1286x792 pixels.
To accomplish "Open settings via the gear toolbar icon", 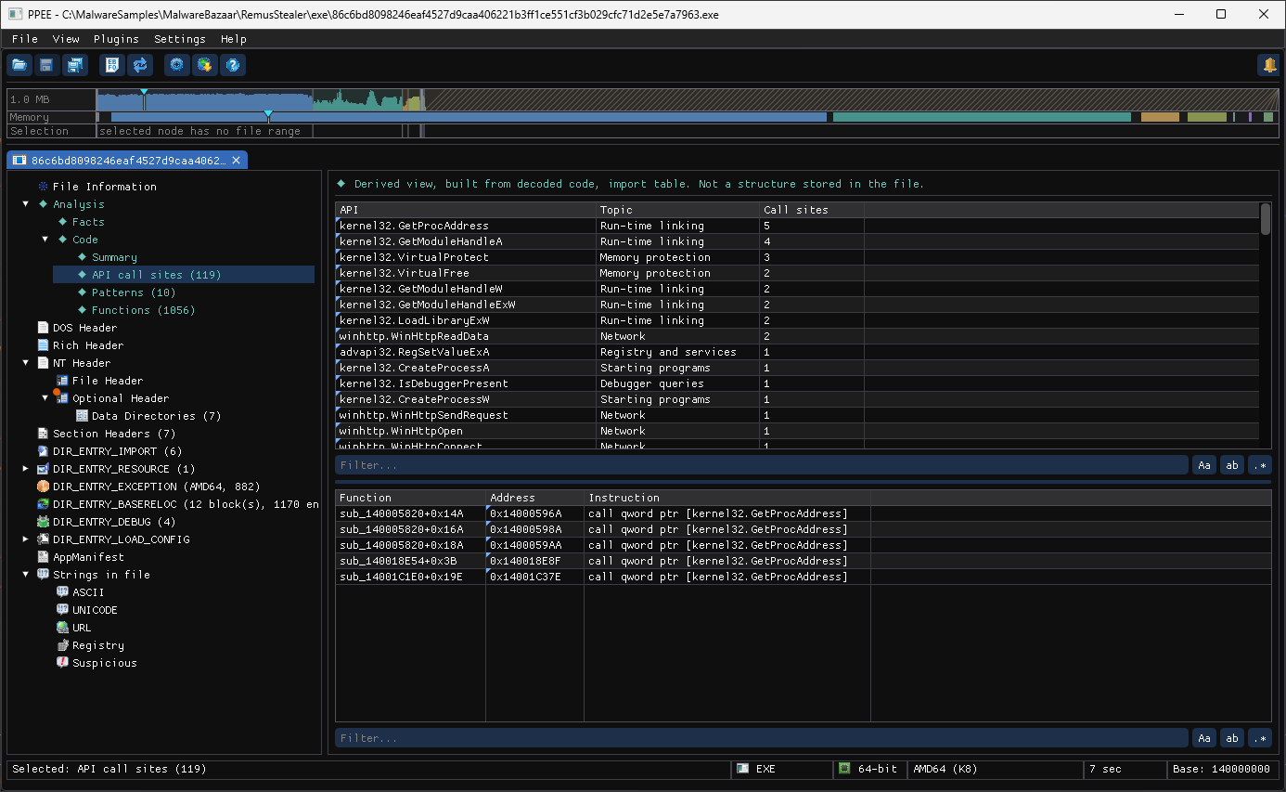I will [x=177, y=65].
